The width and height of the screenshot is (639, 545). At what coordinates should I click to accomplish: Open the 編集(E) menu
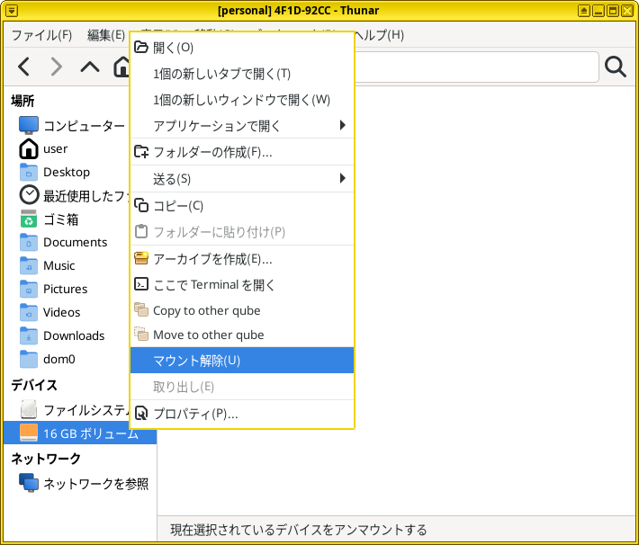[x=106, y=35]
